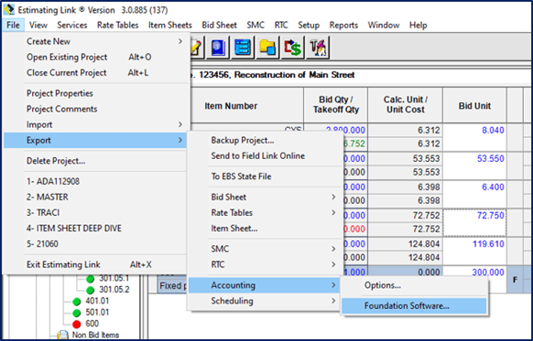Expand the Scheduling submenu arrow

coord(333,301)
